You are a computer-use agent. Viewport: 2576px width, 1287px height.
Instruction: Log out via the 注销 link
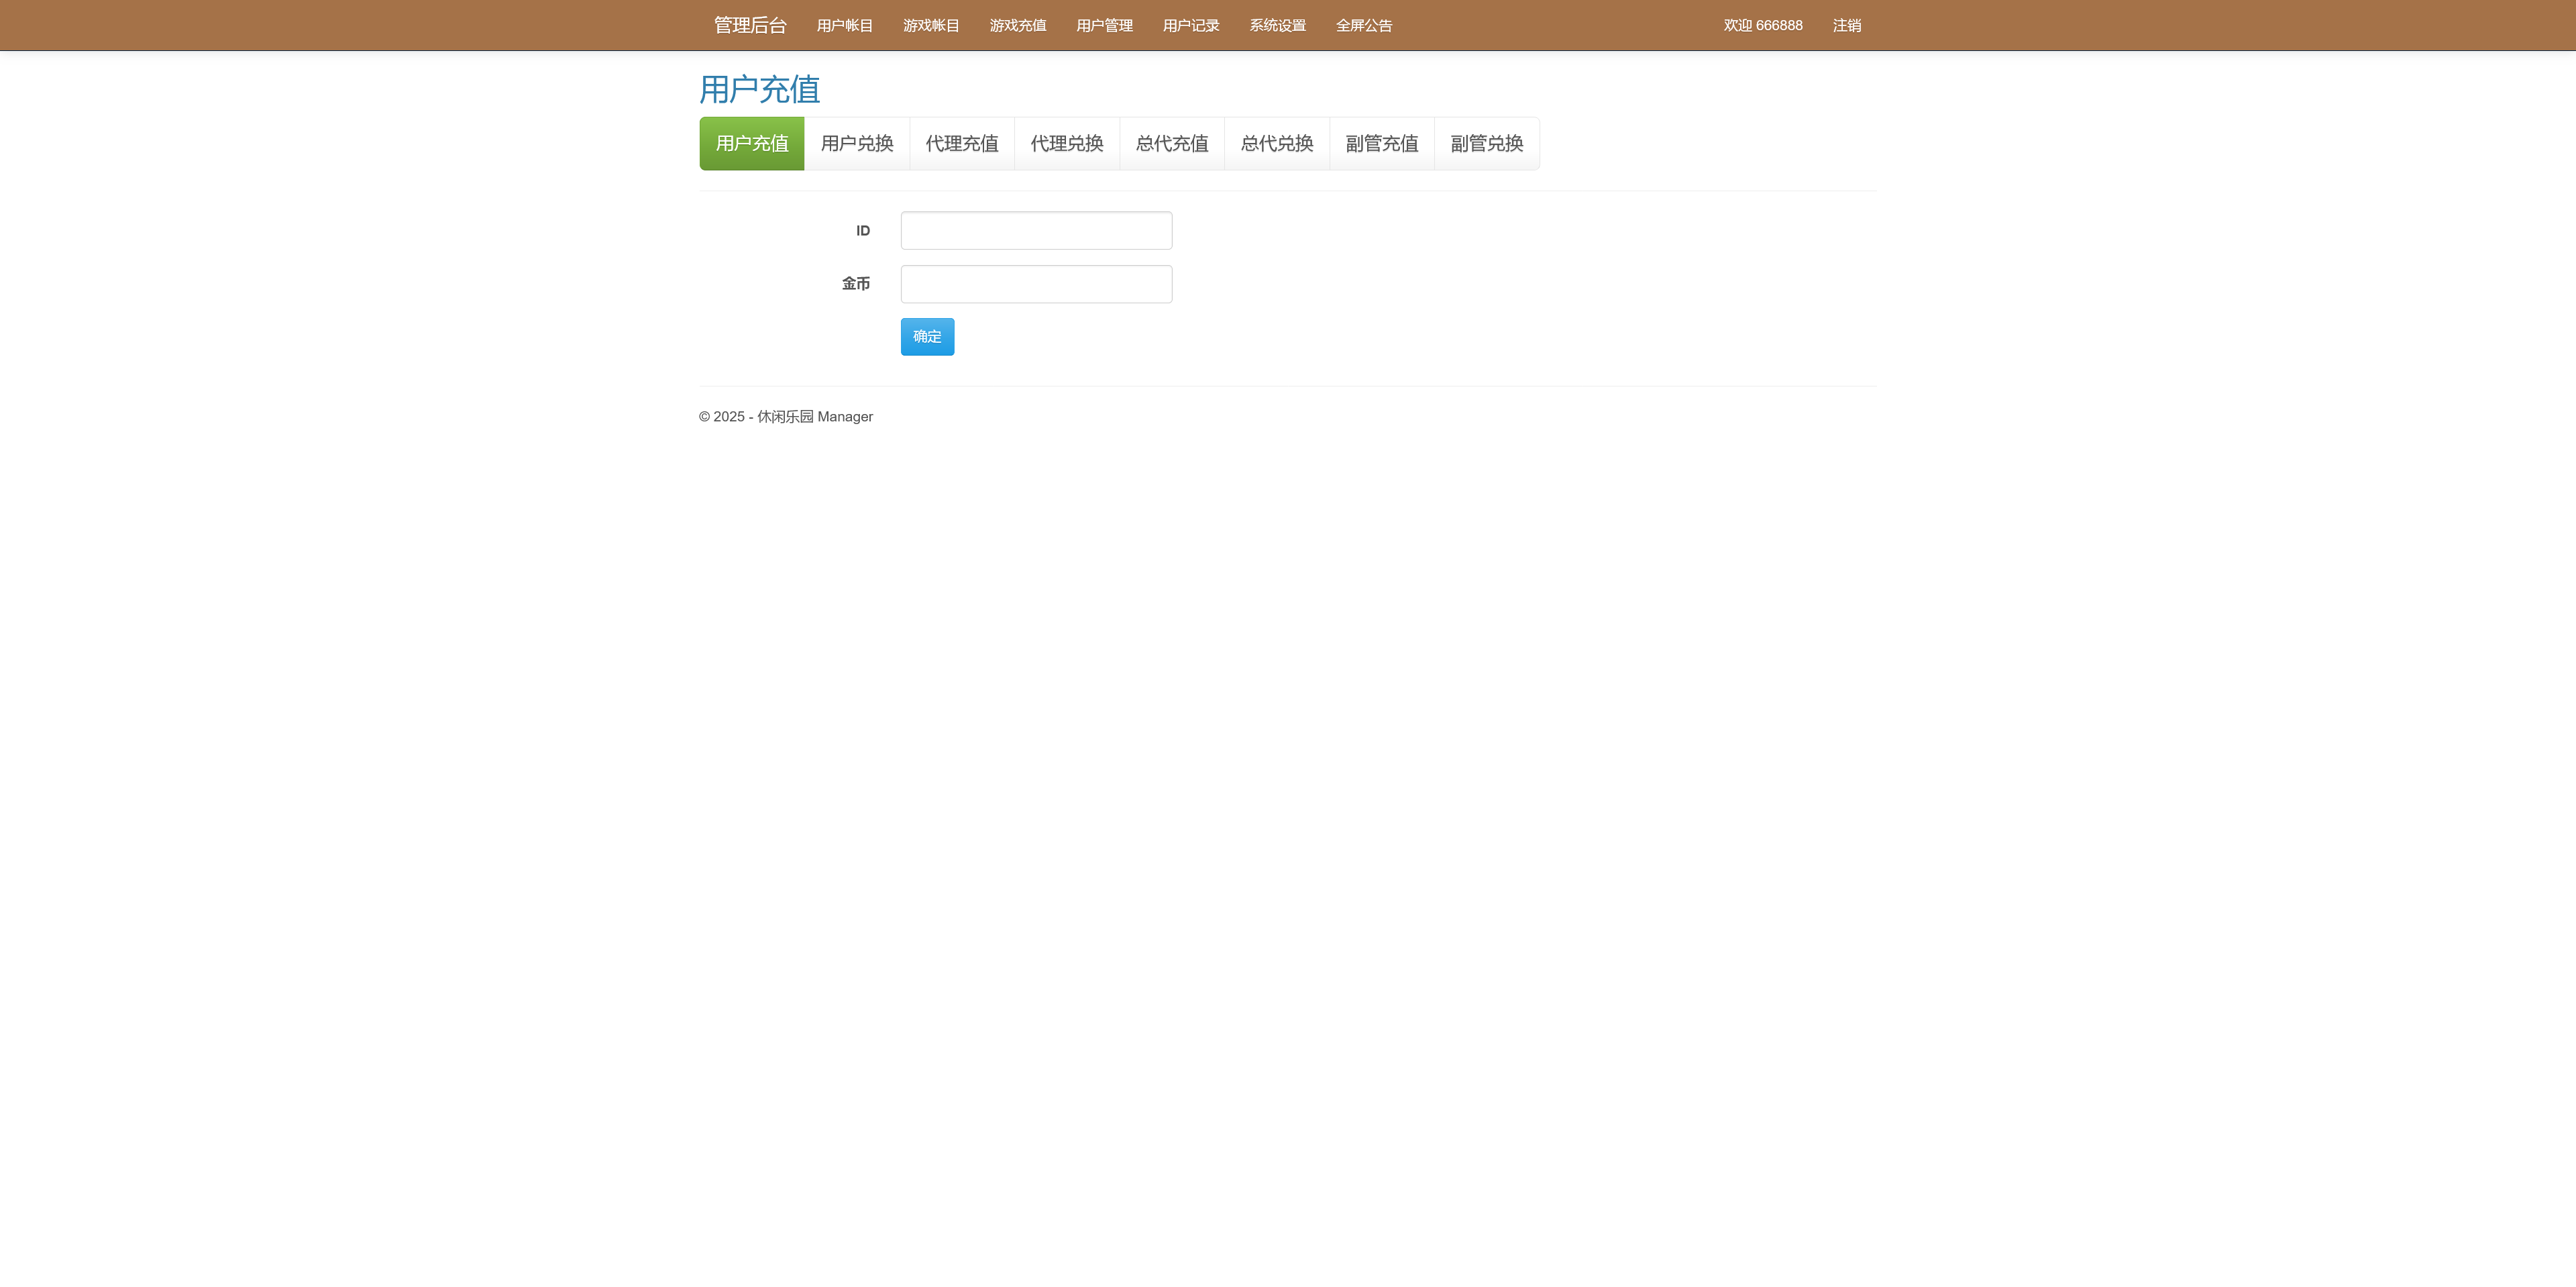tap(1845, 25)
